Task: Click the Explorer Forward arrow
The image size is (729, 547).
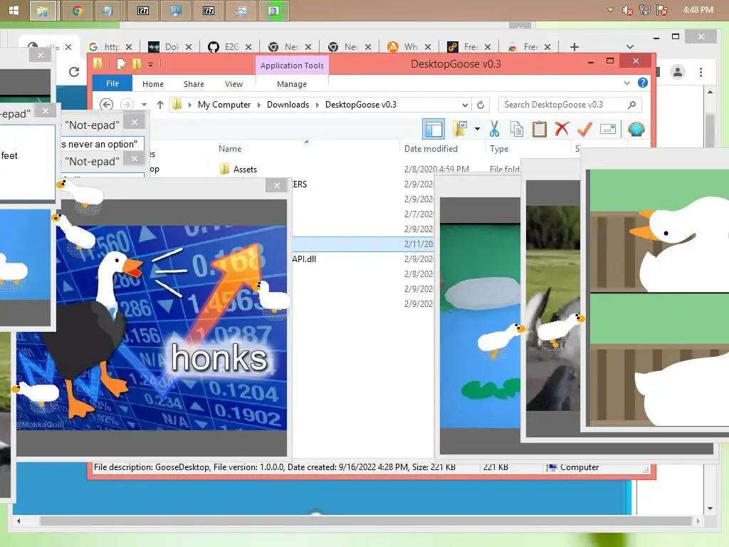Action: pyautogui.click(x=127, y=104)
